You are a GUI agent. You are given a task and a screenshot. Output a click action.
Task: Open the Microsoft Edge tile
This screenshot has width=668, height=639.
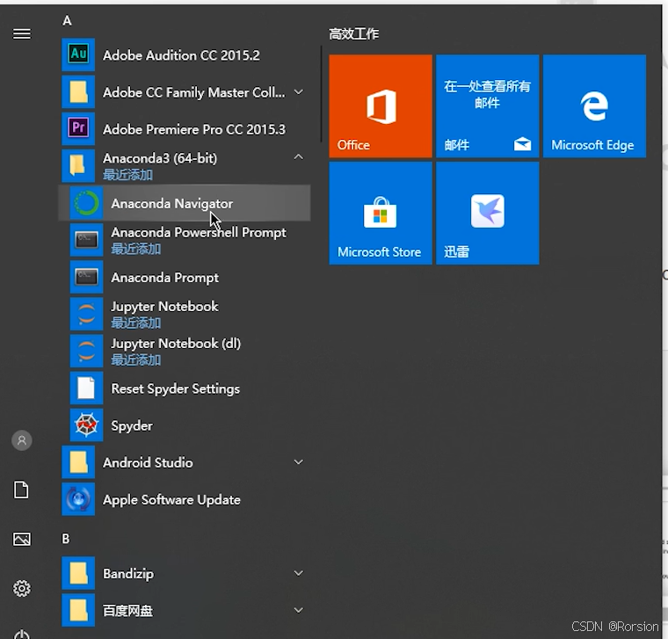click(594, 106)
